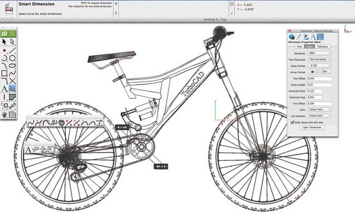Image resolution: width=355 pixels, height=217 pixels.
Task: Click the pen icon in the Inspector header
Action: click(298, 37)
